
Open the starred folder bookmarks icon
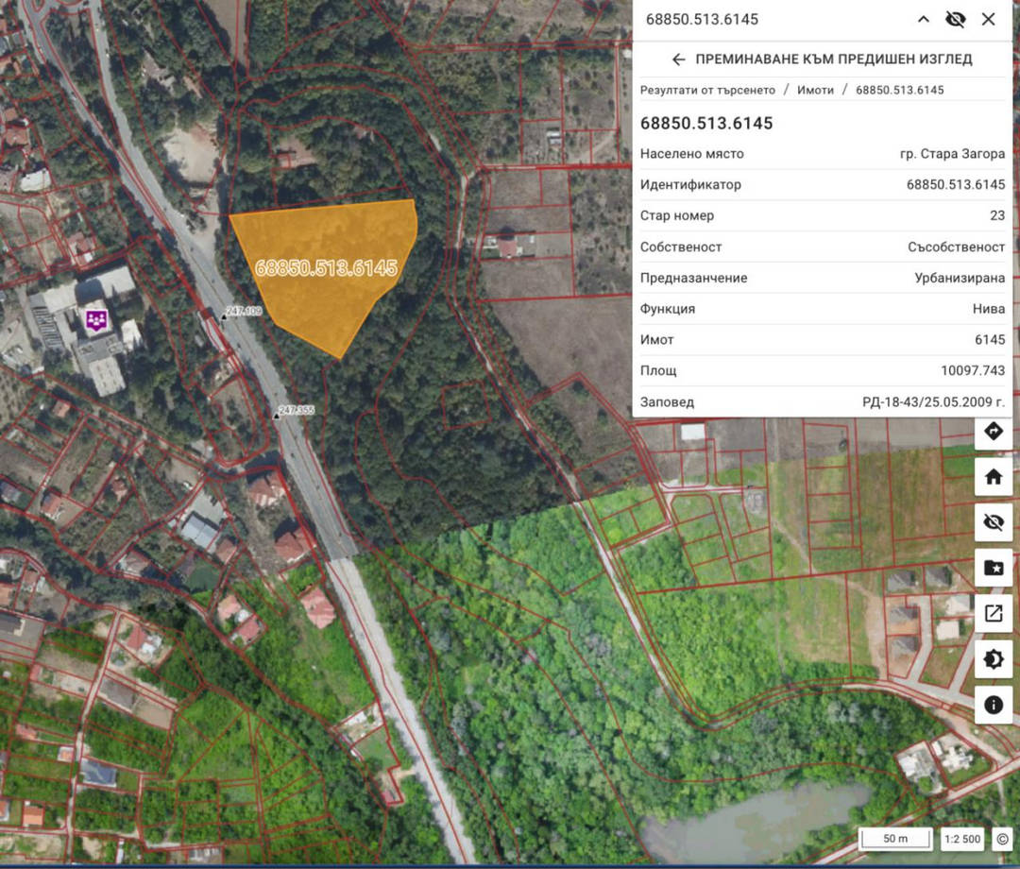[993, 568]
